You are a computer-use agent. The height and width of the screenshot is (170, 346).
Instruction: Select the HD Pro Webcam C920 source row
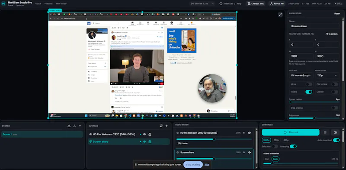tap(129, 134)
